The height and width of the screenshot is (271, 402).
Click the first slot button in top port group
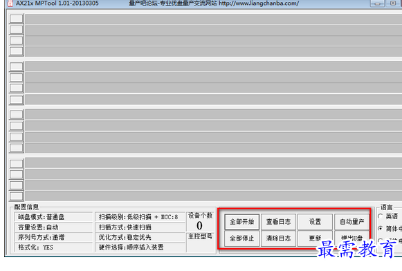tap(16, 19)
